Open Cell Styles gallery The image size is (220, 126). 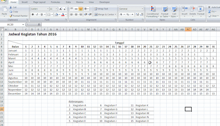[174, 12]
